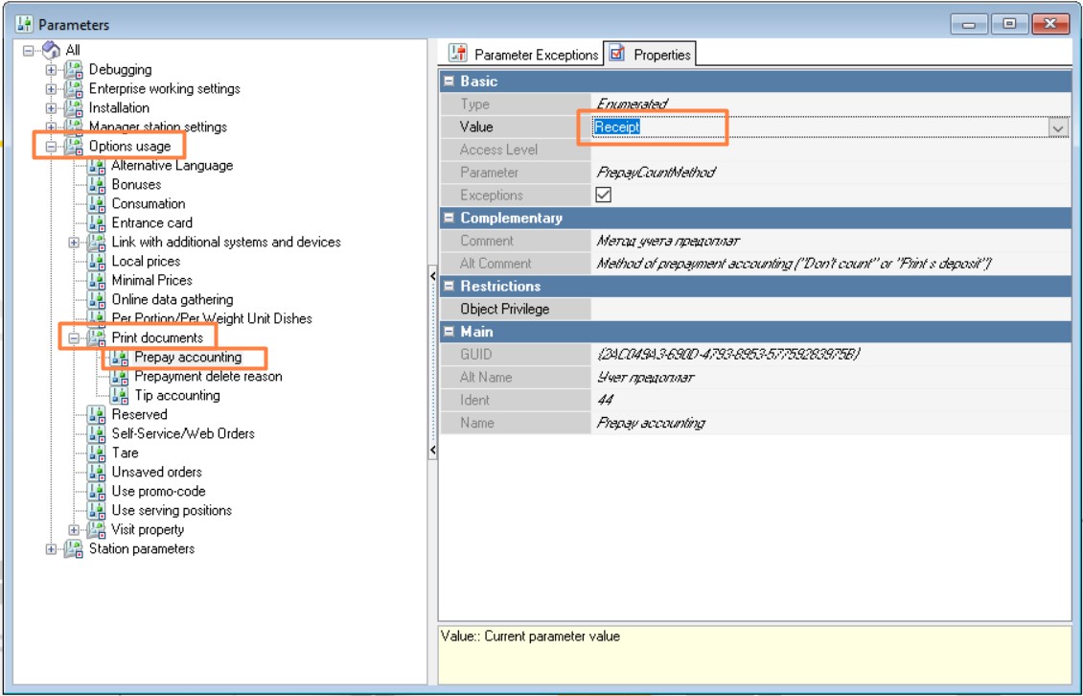Toggle the Exceptions checkbox

(603, 196)
